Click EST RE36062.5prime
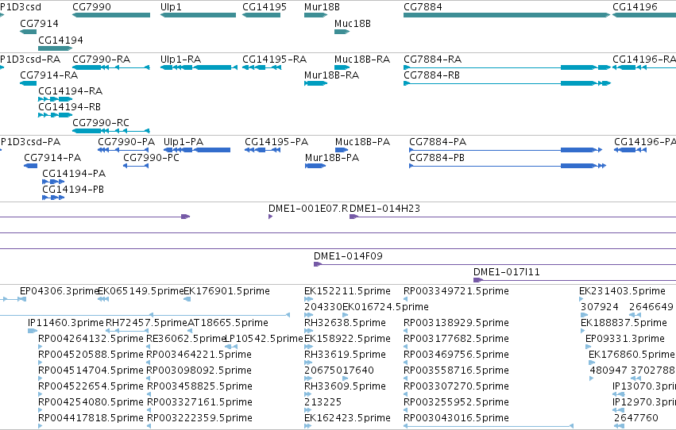676x430 pixels. (x=186, y=339)
